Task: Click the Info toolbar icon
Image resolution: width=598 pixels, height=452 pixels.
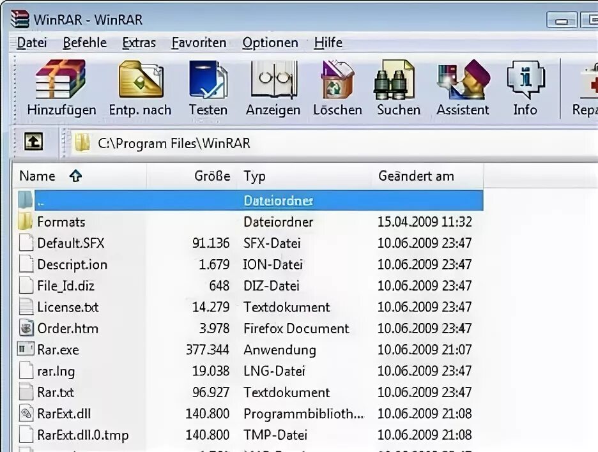Action: (x=526, y=79)
